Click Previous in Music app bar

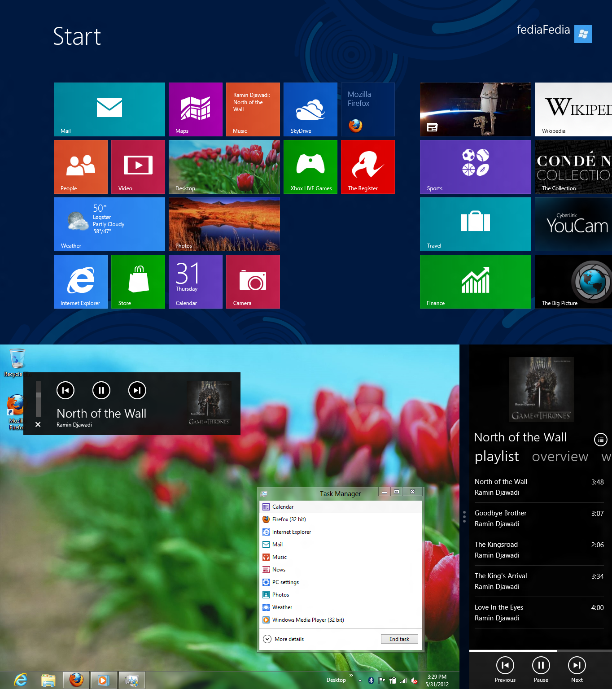pos(505,669)
